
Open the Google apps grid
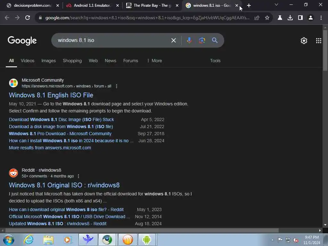[319, 41]
